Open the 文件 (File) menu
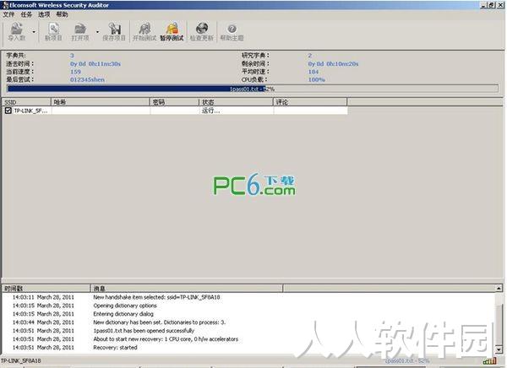The width and height of the screenshot is (507, 368). (8, 14)
